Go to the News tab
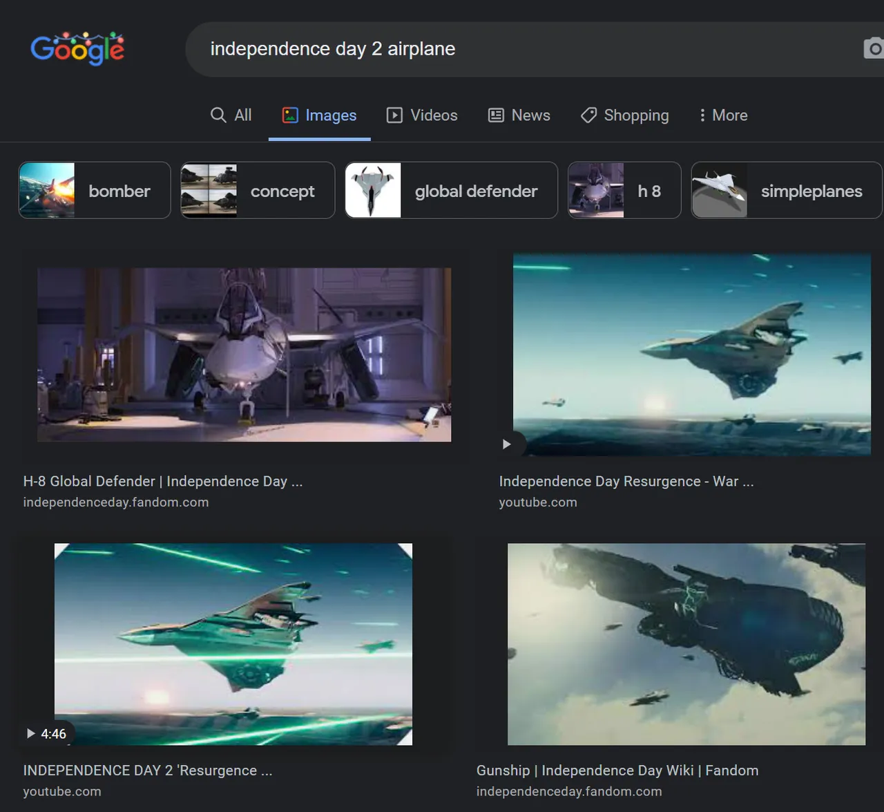The width and height of the screenshot is (884, 812). click(x=519, y=115)
